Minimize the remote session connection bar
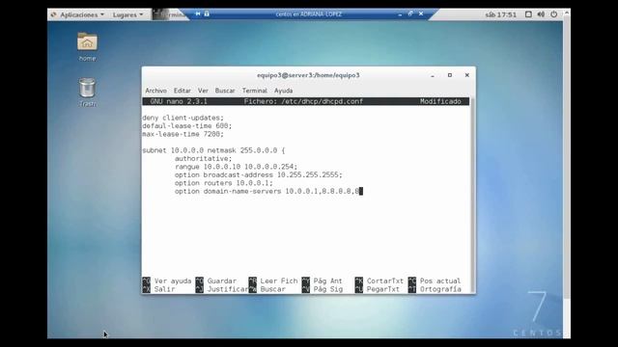The height and width of the screenshot is (347, 618). click(400, 14)
